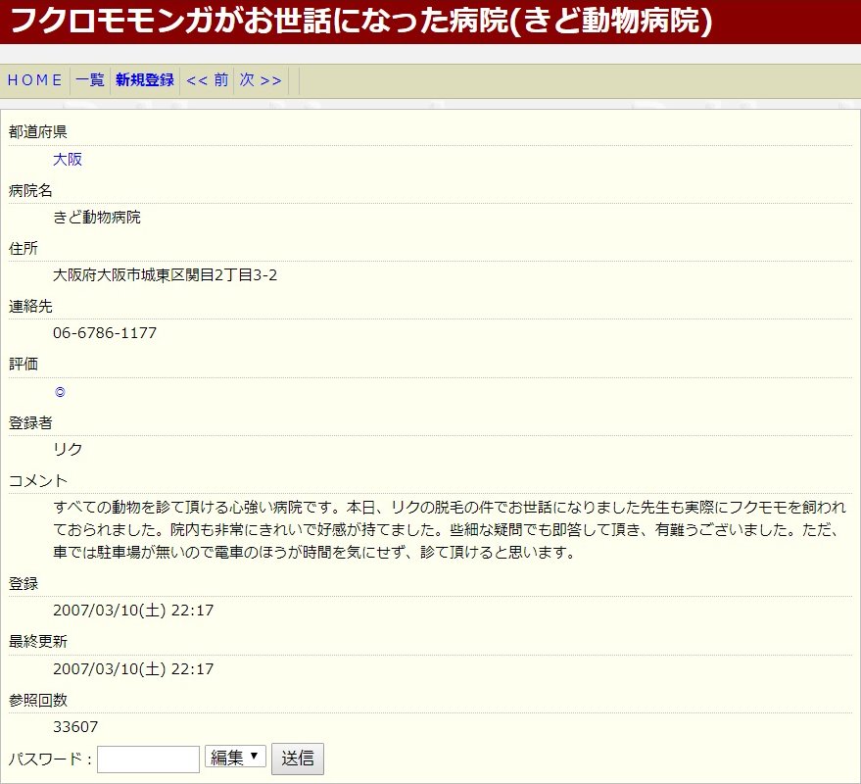Image resolution: width=861 pixels, height=784 pixels.
Task: Focus the パスワード input field
Action: tap(148, 759)
